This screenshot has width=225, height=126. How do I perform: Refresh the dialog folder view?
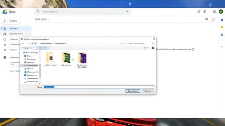point(124,43)
